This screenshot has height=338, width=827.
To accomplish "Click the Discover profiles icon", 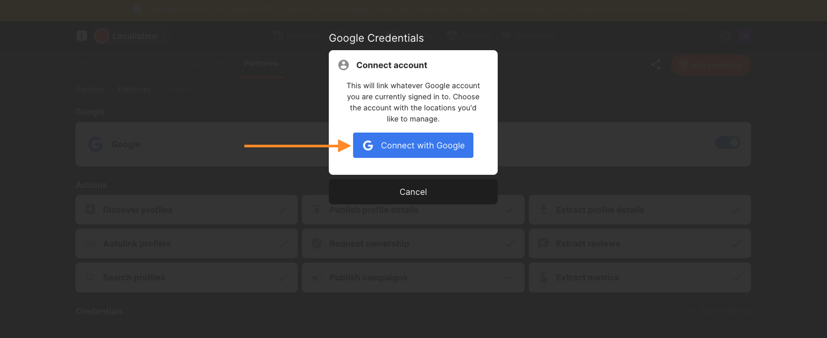I will coord(90,210).
